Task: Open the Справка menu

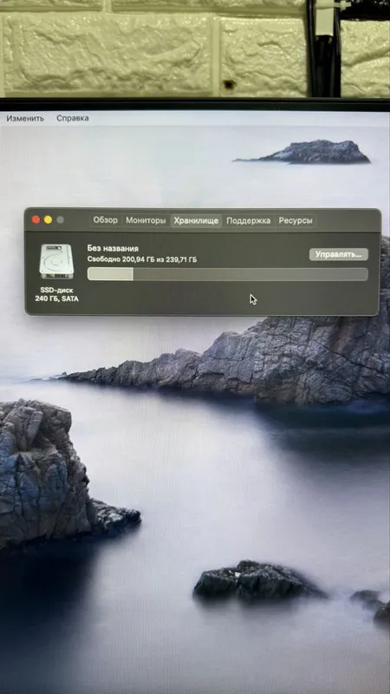Action: 73,118
